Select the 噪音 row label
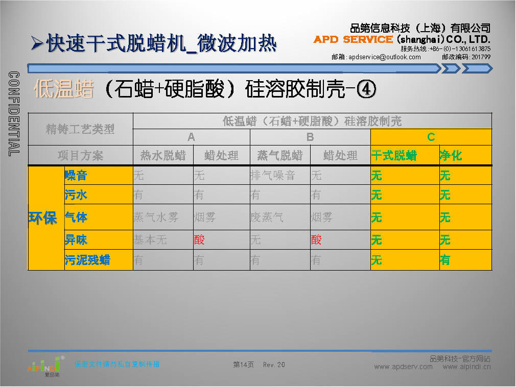The height and width of the screenshot is (387, 516). pos(99,175)
